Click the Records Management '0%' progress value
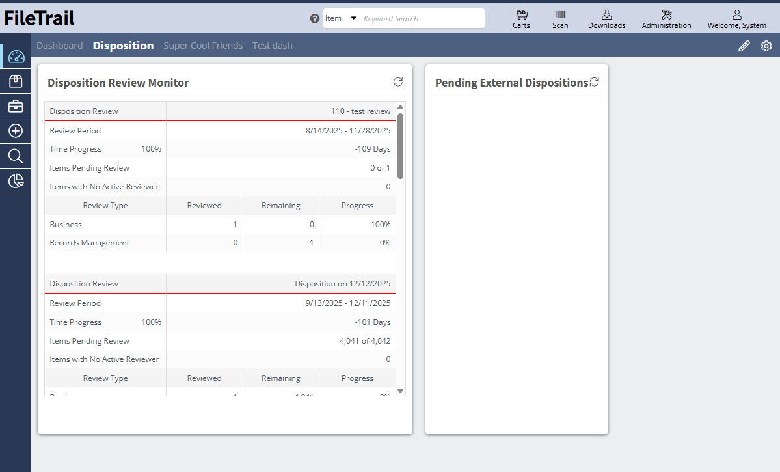Viewport: 780px width, 472px height. pyautogui.click(x=385, y=243)
